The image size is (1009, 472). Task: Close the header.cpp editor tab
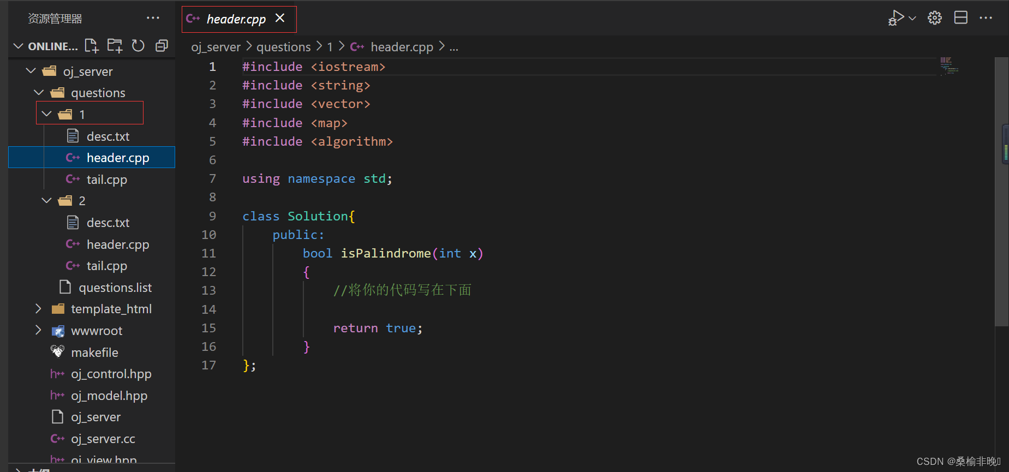280,18
